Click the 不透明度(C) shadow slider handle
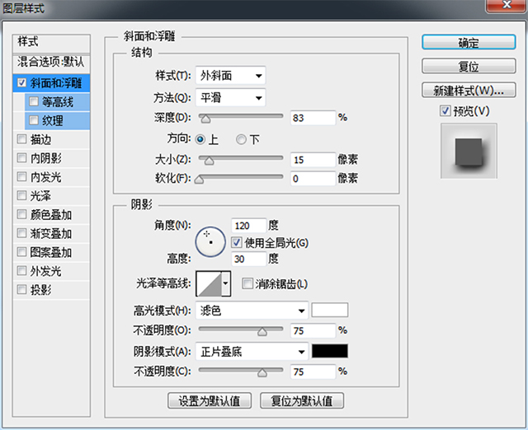This screenshot has height=430, width=528. click(x=262, y=373)
